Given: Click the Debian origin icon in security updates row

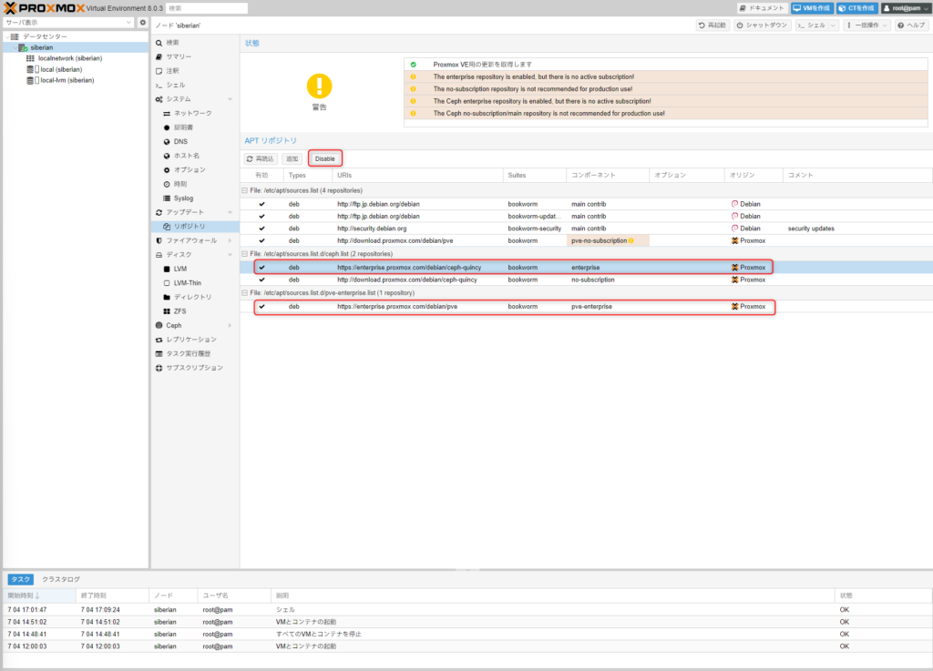Looking at the screenshot, I should [x=734, y=229].
